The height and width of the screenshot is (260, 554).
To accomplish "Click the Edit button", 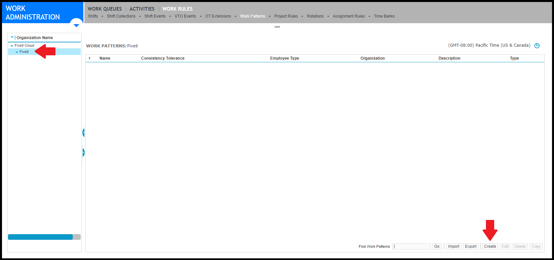I will click(x=505, y=246).
